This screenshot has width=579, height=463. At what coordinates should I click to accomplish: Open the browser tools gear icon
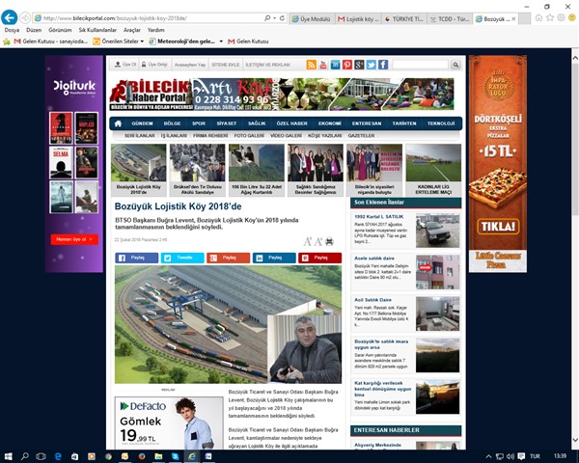point(562,17)
